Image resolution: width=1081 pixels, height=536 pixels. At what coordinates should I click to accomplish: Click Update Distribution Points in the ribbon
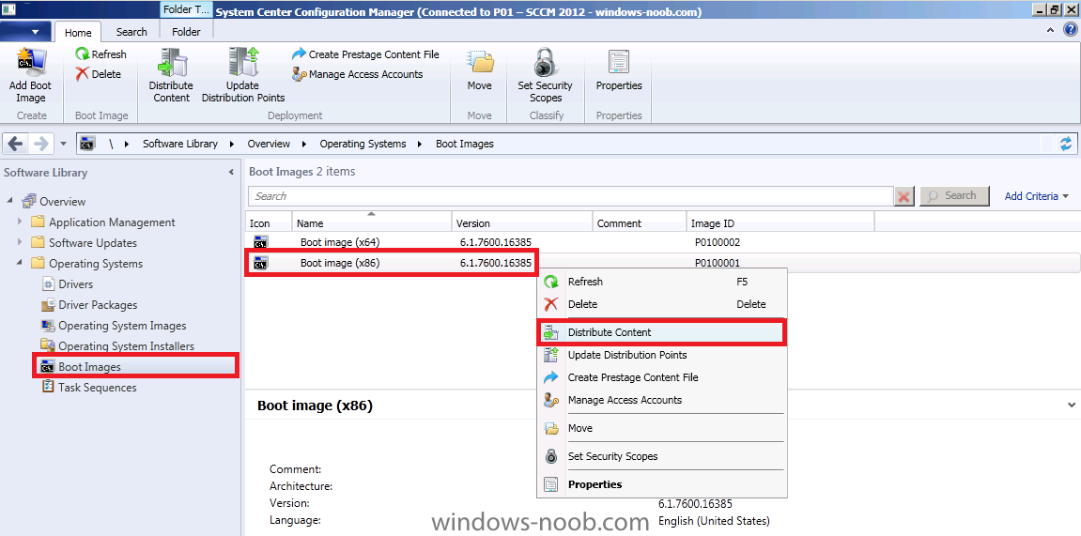242,74
